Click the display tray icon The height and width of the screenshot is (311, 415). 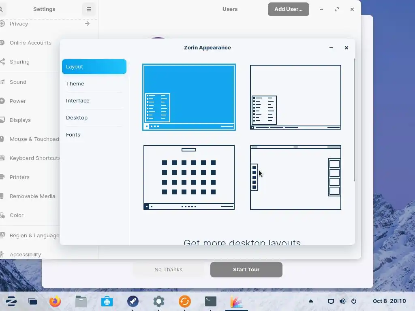click(331, 301)
